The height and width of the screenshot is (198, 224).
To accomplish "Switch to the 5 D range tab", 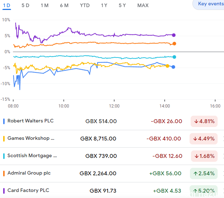I will tap(26, 6).
